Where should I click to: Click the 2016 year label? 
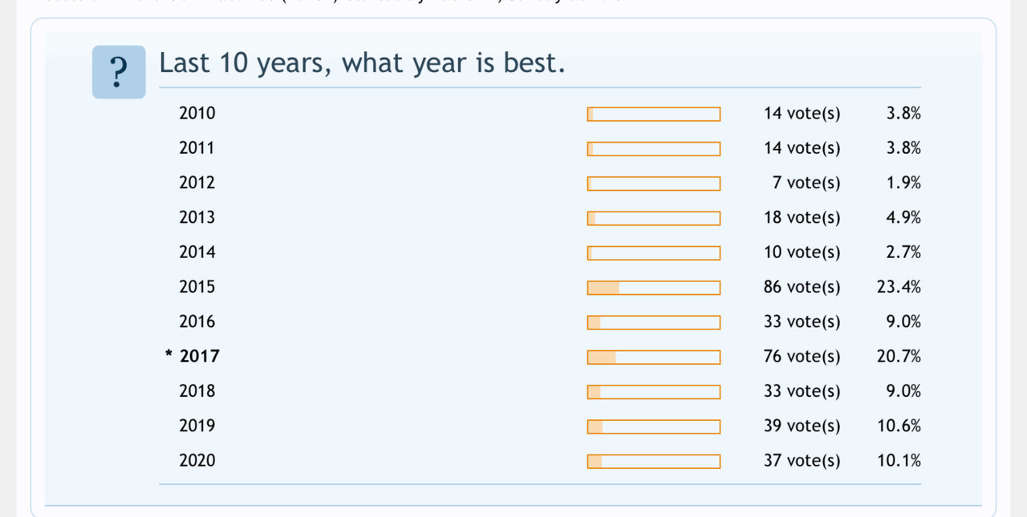(197, 321)
